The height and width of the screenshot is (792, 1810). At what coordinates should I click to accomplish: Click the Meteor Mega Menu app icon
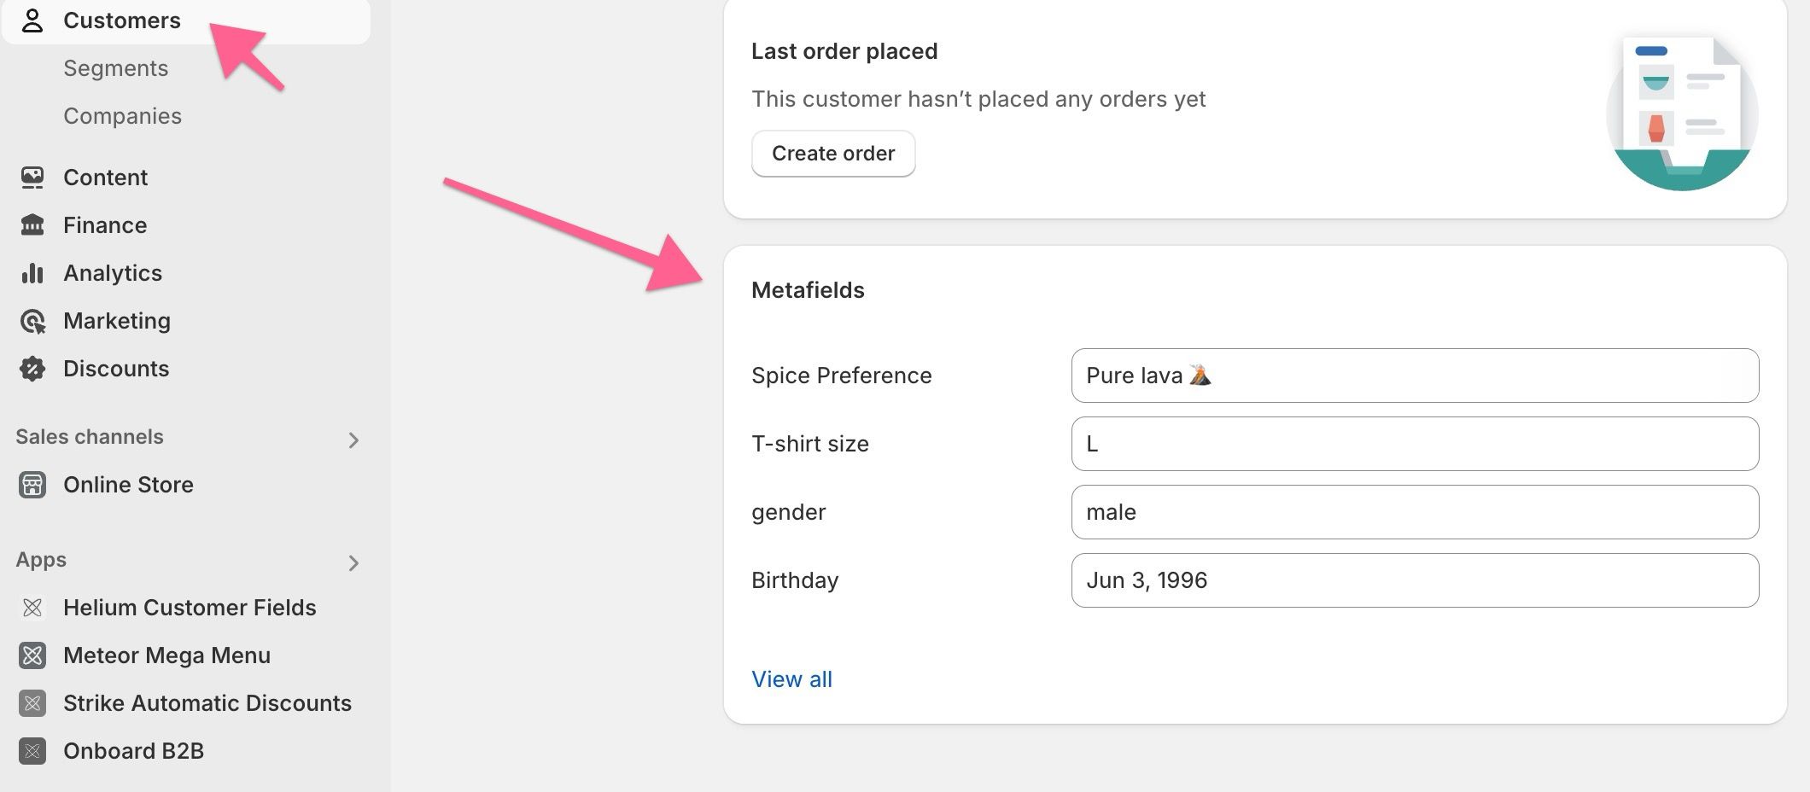(x=32, y=655)
